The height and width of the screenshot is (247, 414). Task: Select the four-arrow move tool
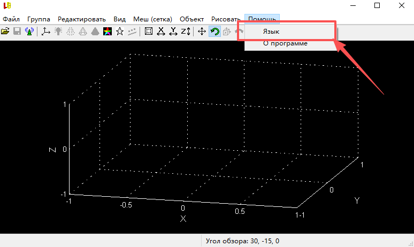coord(202,32)
